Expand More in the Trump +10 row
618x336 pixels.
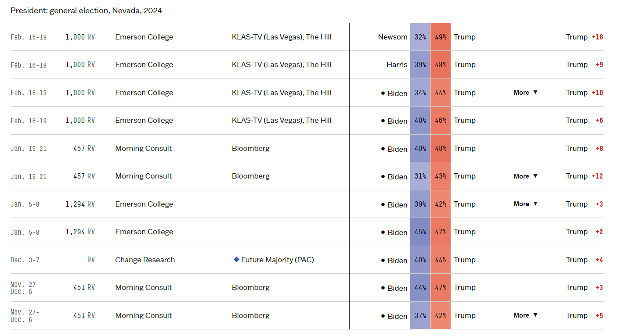pos(525,93)
